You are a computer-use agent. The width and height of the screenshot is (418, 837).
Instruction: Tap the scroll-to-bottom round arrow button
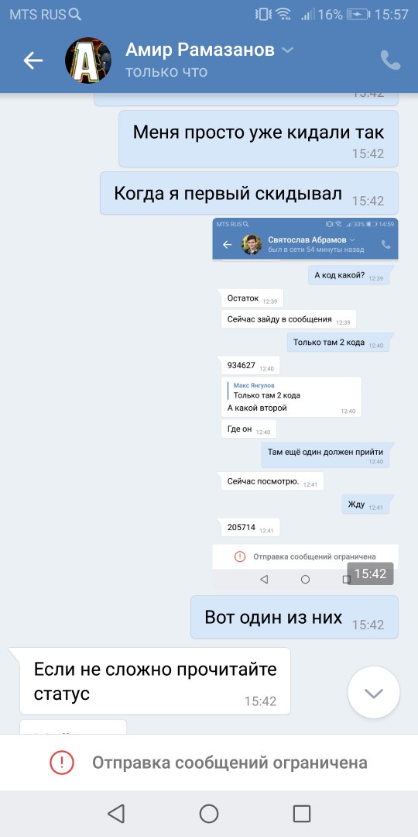click(x=373, y=692)
